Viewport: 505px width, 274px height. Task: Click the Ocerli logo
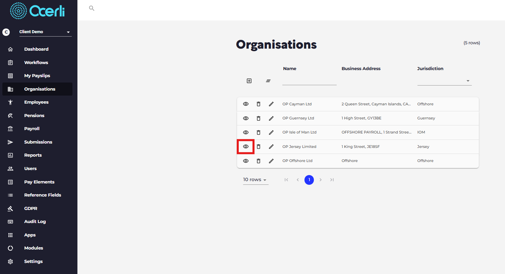(37, 11)
